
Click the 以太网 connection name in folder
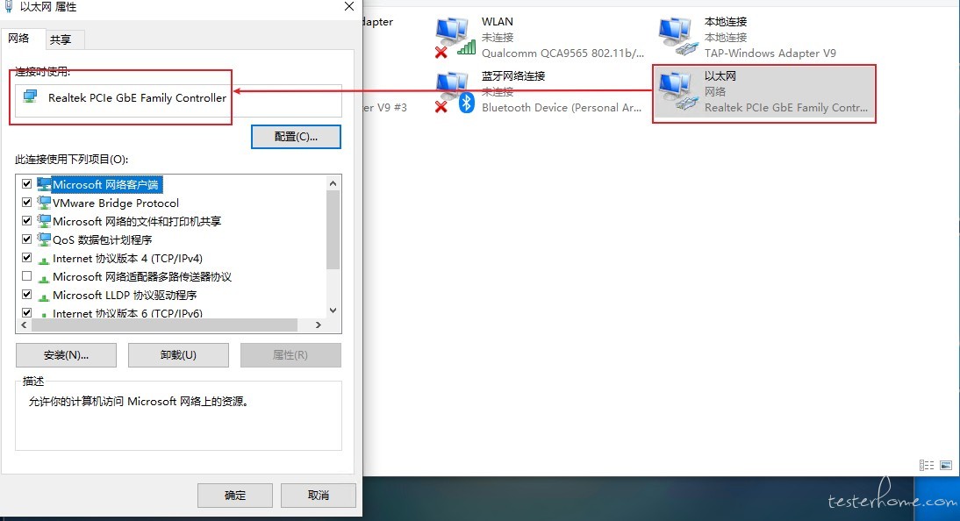click(720, 76)
